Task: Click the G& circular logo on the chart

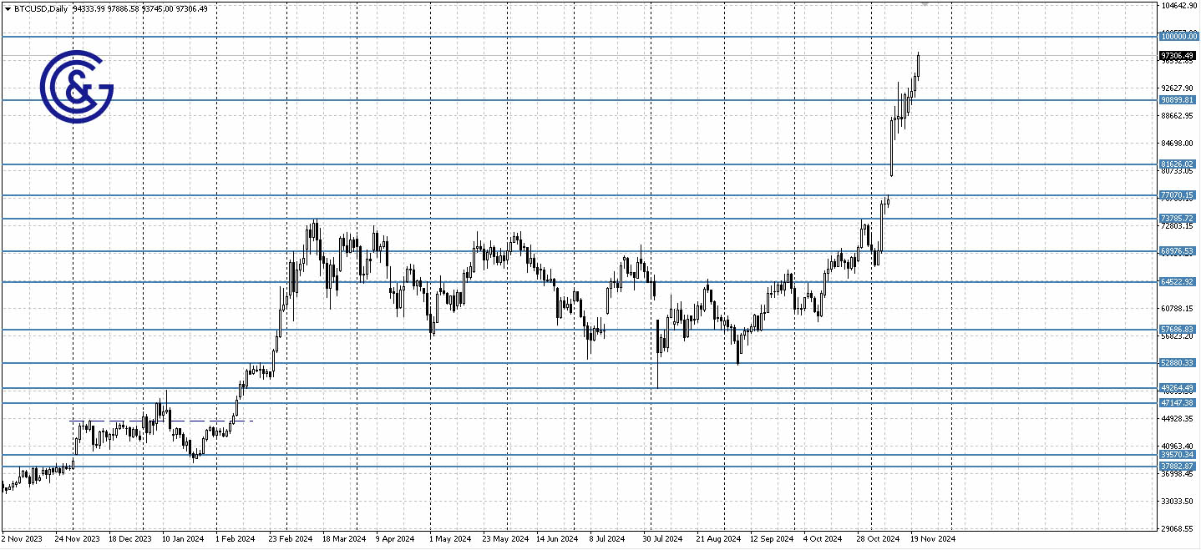Action: [x=76, y=87]
